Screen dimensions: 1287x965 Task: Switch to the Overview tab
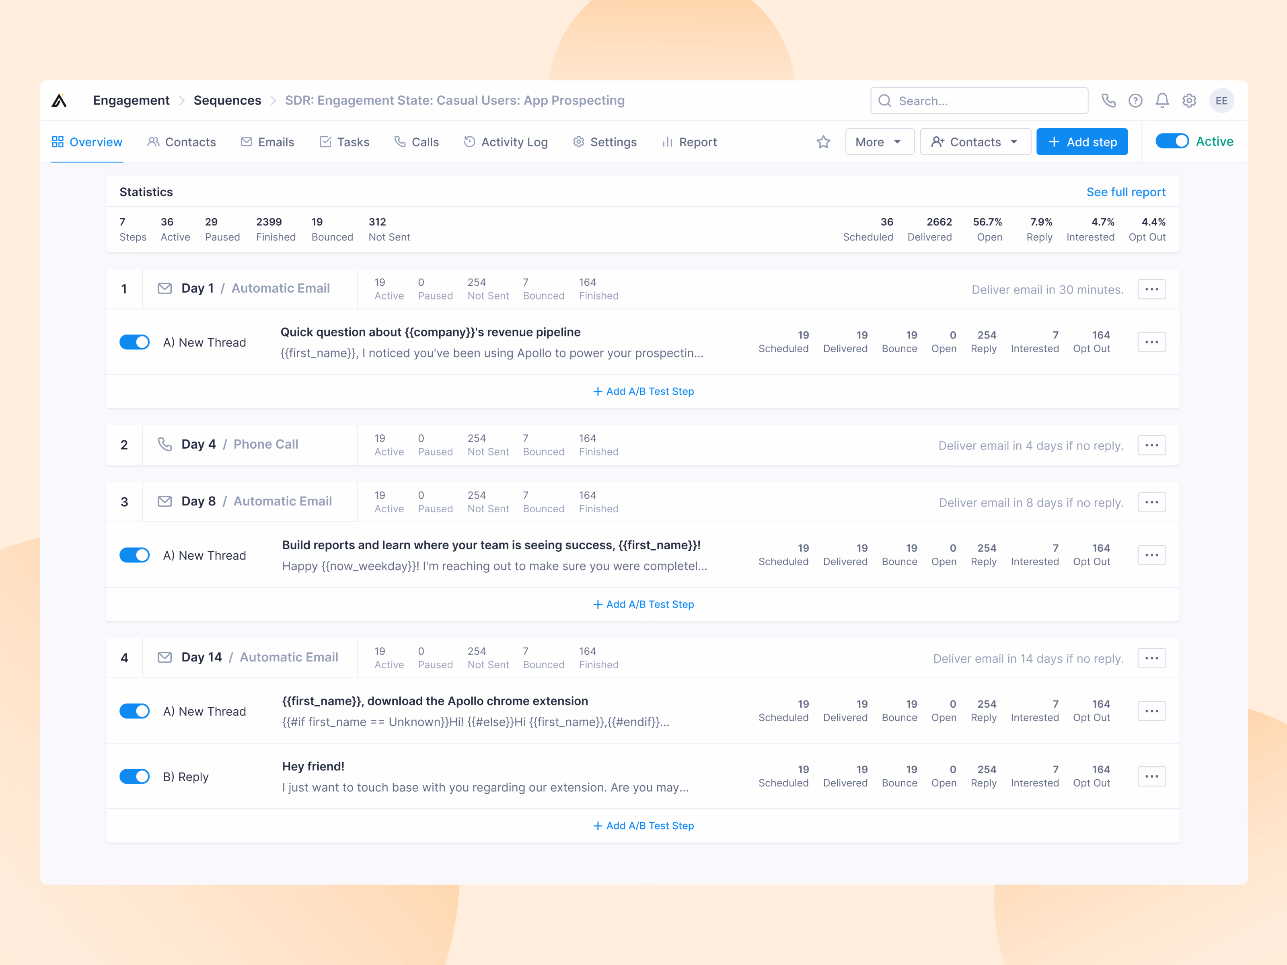(87, 142)
